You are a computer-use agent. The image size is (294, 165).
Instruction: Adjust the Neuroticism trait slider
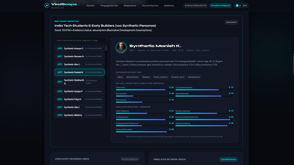coord(145,102)
